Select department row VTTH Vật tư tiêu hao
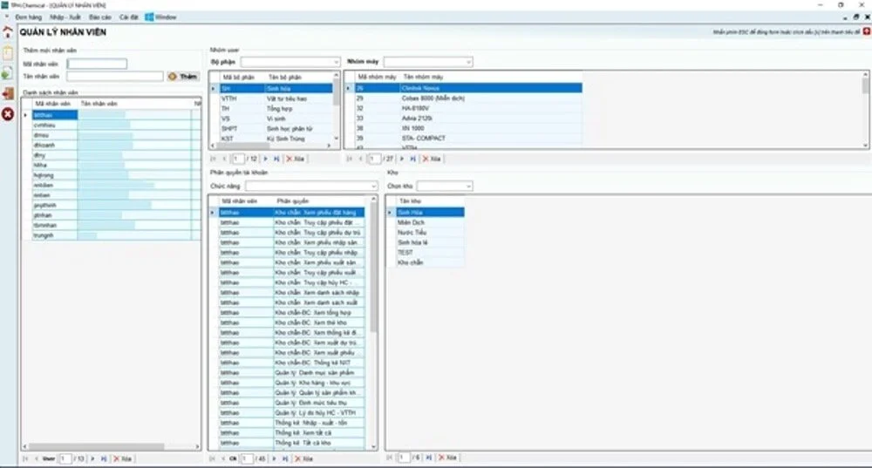The height and width of the screenshot is (468, 872). coord(271,99)
